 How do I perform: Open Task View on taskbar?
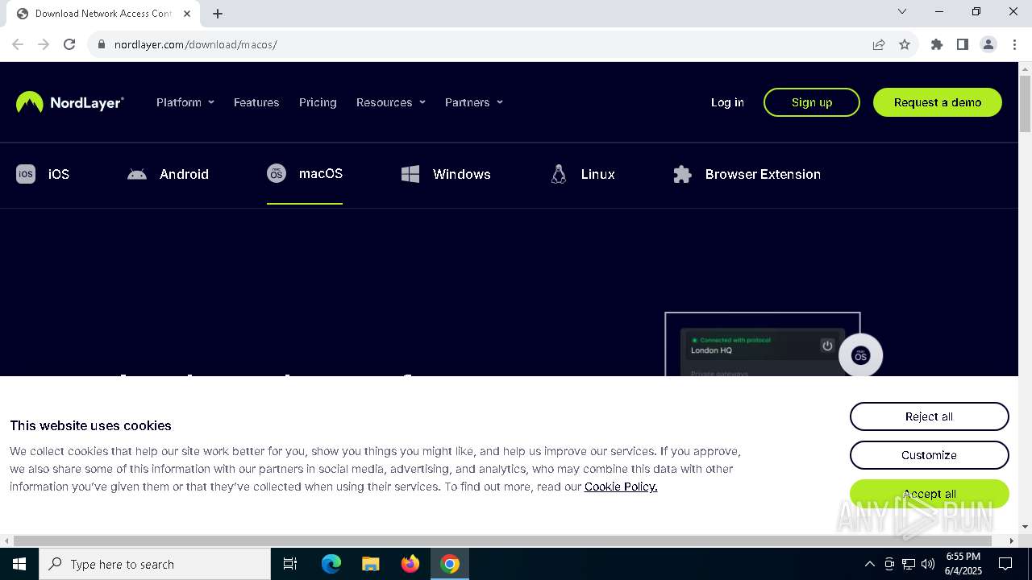click(290, 564)
